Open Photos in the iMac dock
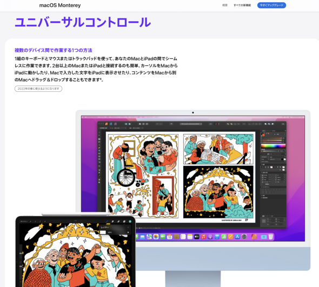This screenshot has width=319, height=287. [x=156, y=237]
